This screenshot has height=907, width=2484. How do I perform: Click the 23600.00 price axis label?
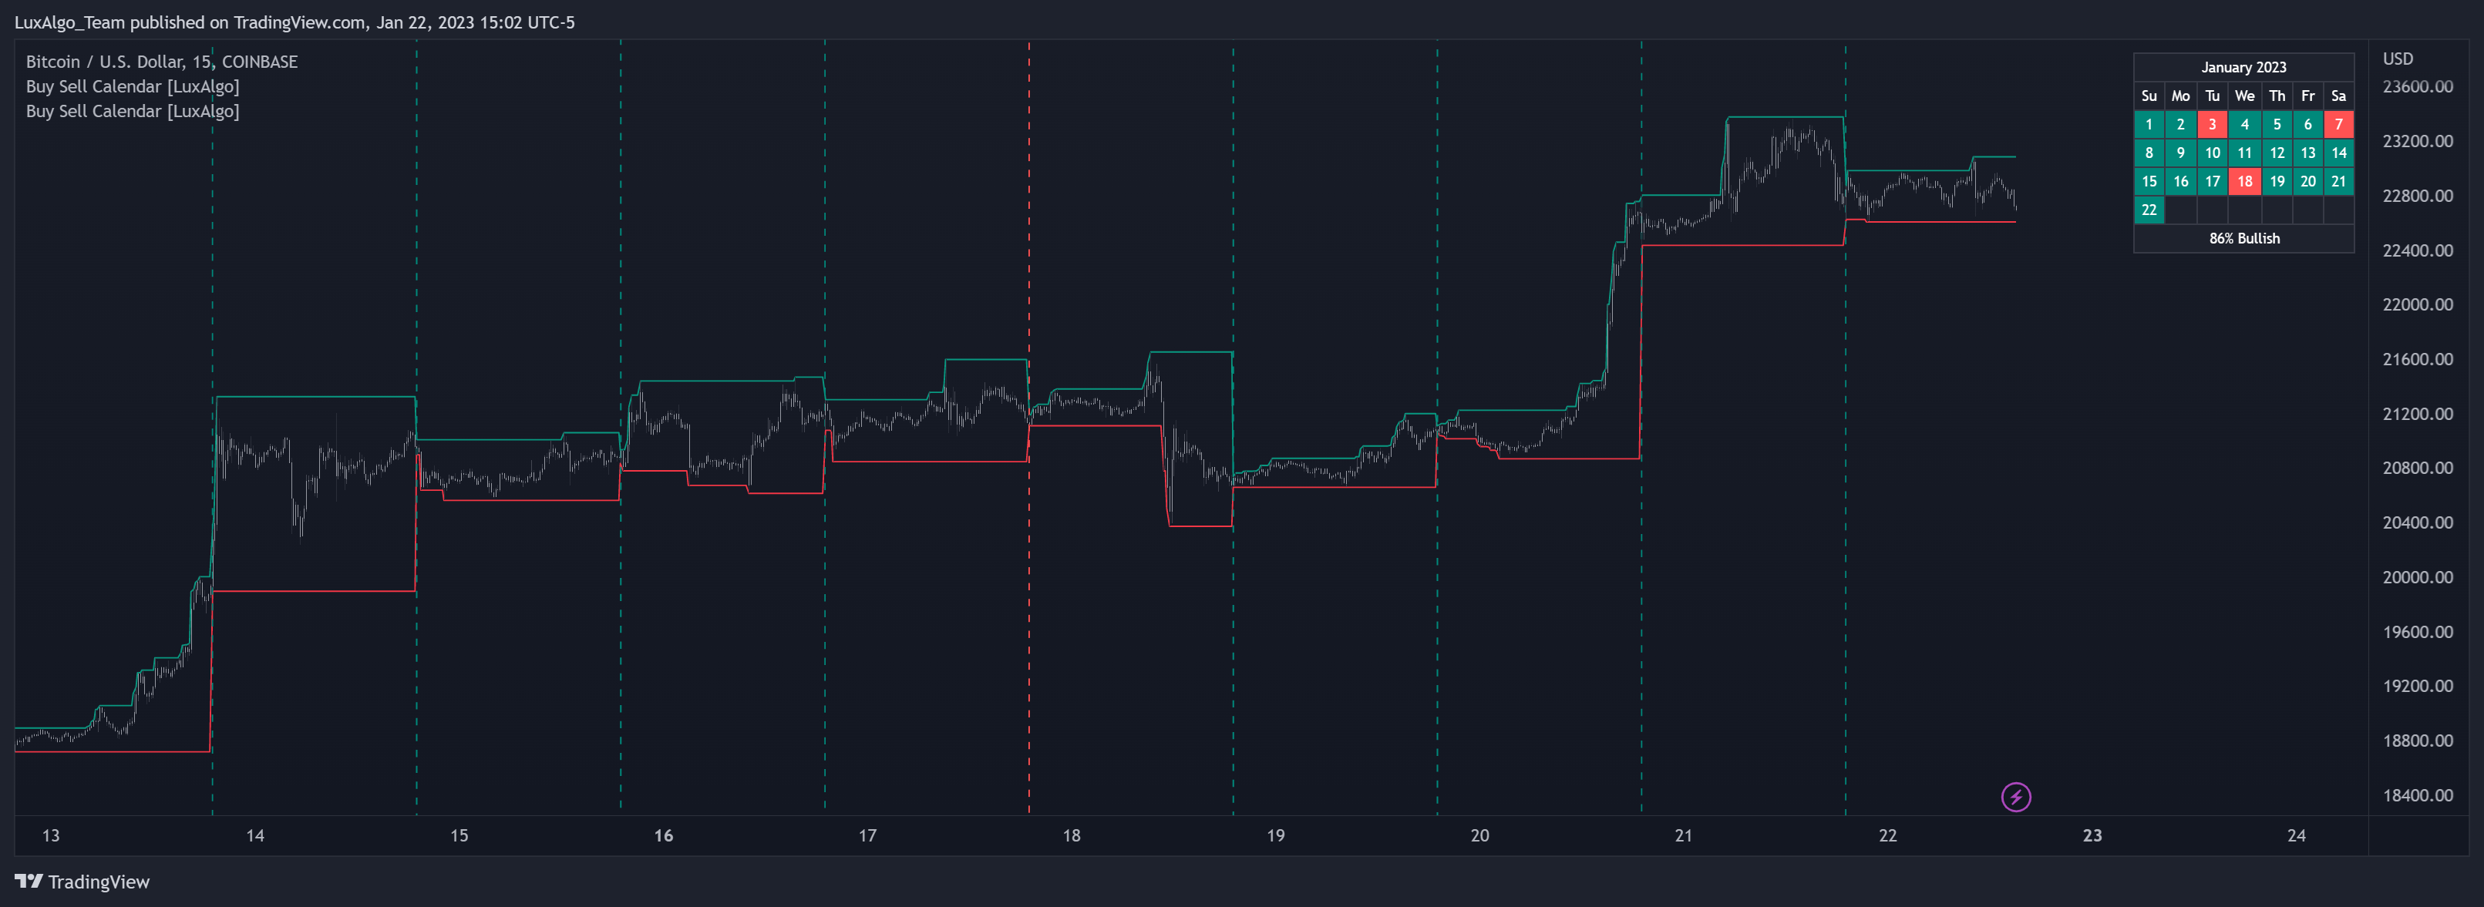tap(2418, 87)
